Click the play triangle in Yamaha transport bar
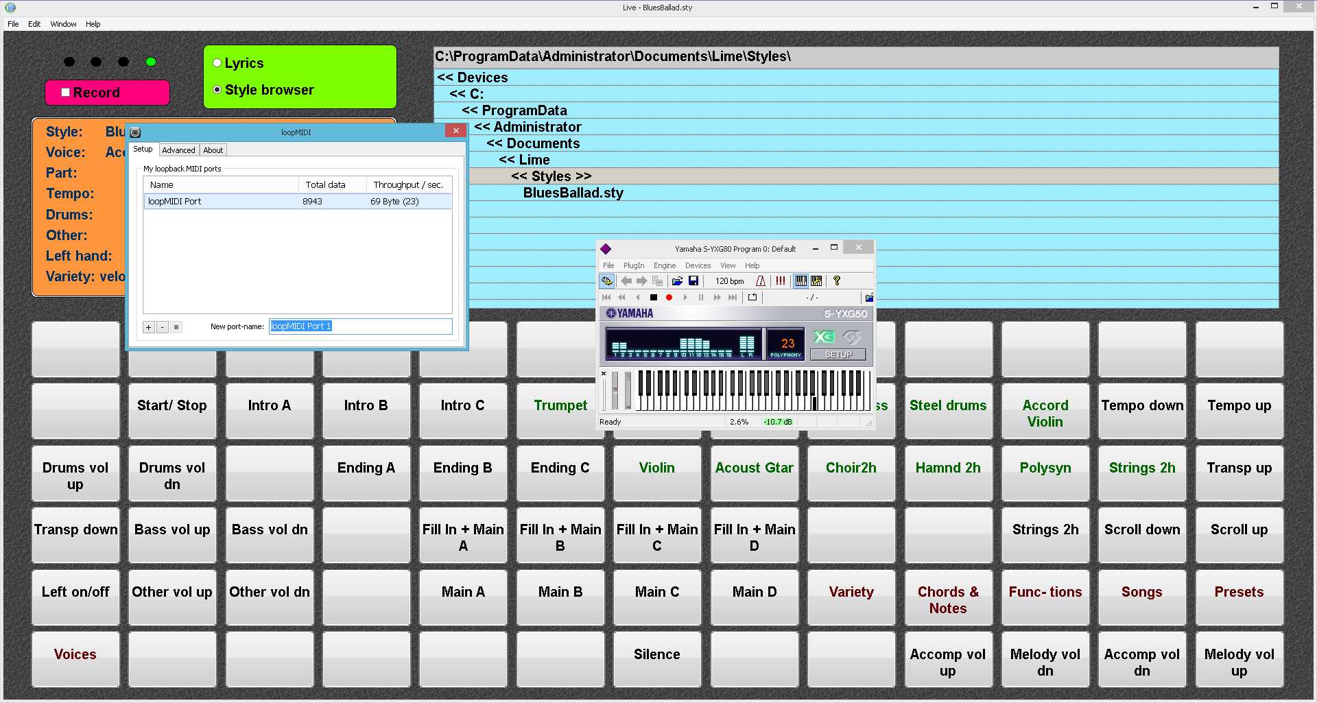Image resolution: width=1317 pixels, height=703 pixels. click(685, 298)
